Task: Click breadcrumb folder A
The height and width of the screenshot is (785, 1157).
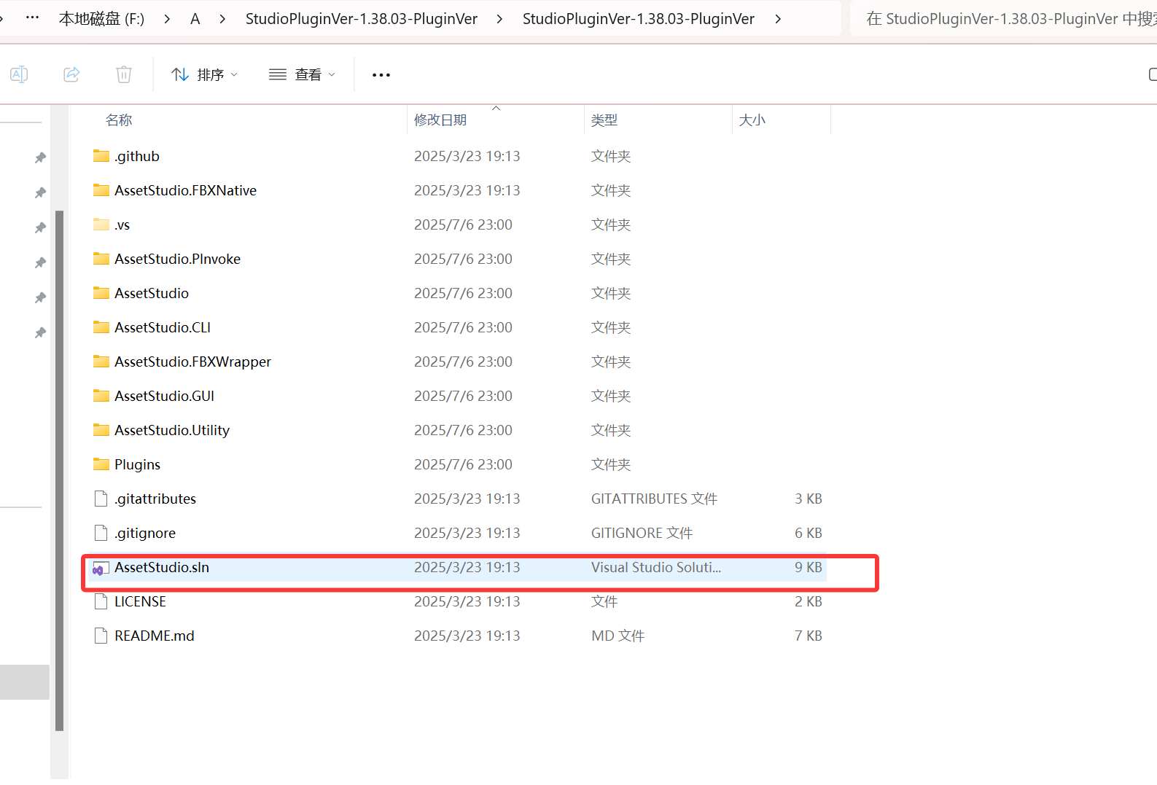Action: point(195,19)
